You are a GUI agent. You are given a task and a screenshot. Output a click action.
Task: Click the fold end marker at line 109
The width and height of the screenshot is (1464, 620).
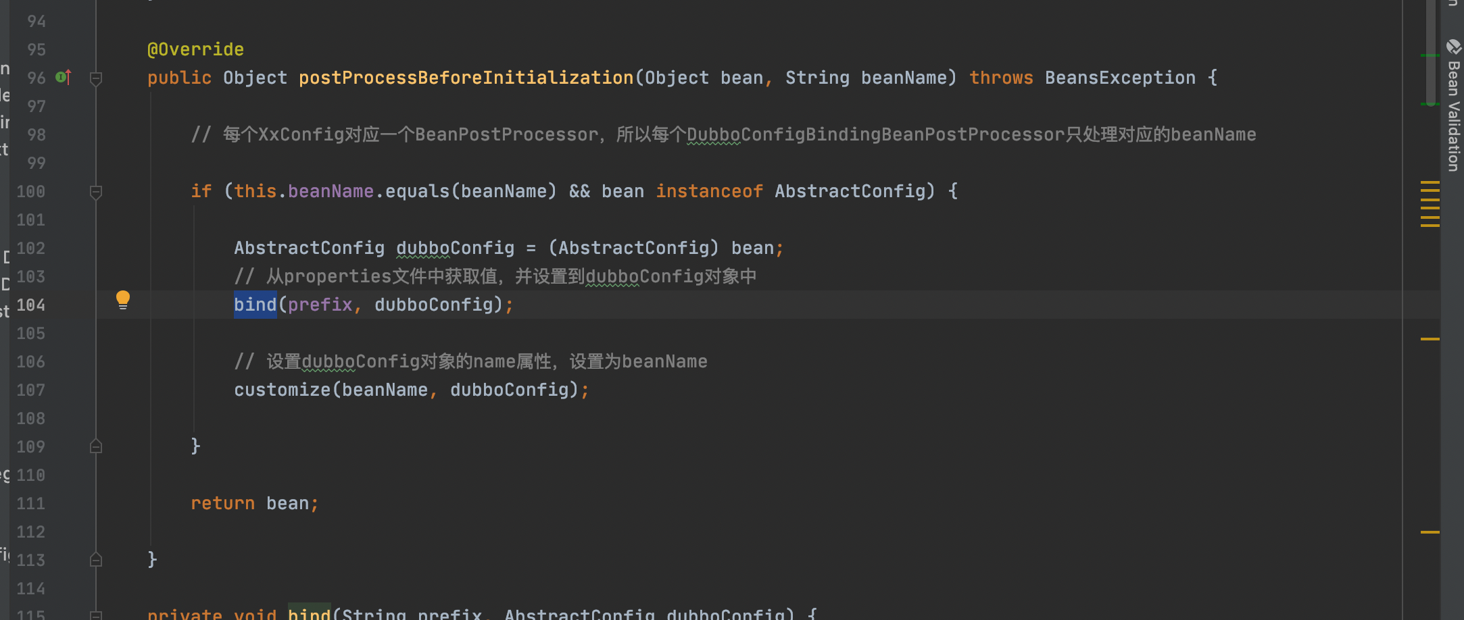[x=96, y=446]
